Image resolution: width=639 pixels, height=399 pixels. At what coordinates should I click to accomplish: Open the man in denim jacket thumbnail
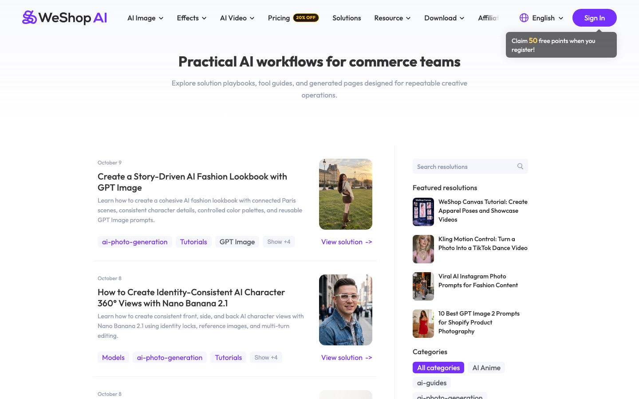pyautogui.click(x=346, y=310)
